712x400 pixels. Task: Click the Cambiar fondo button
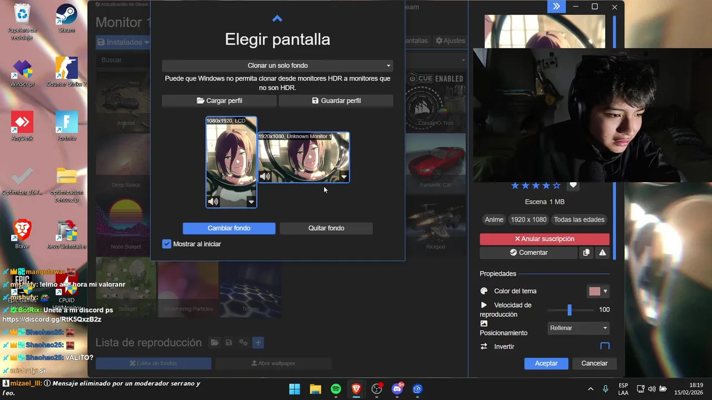click(229, 228)
